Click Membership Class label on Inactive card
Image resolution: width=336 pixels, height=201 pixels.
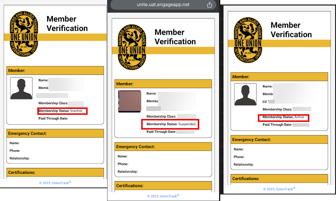[53, 103]
